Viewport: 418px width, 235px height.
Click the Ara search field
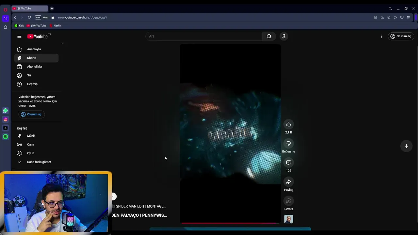[204, 36]
